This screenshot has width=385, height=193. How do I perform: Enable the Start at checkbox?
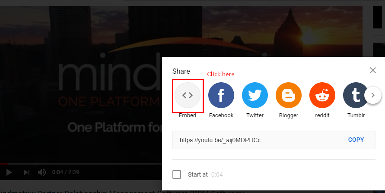pos(177,174)
